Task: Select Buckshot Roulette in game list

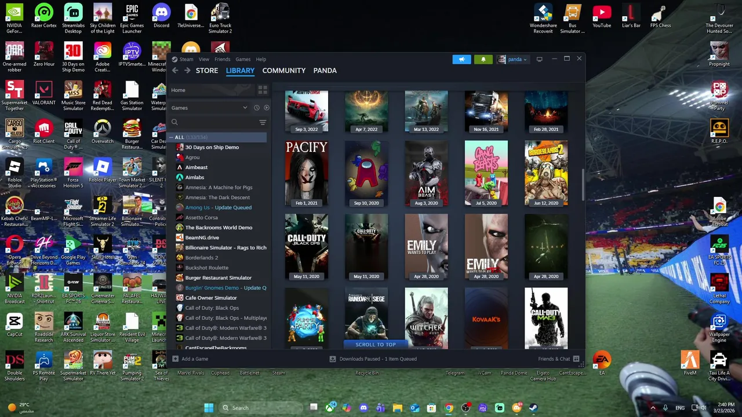Action: tap(206, 268)
